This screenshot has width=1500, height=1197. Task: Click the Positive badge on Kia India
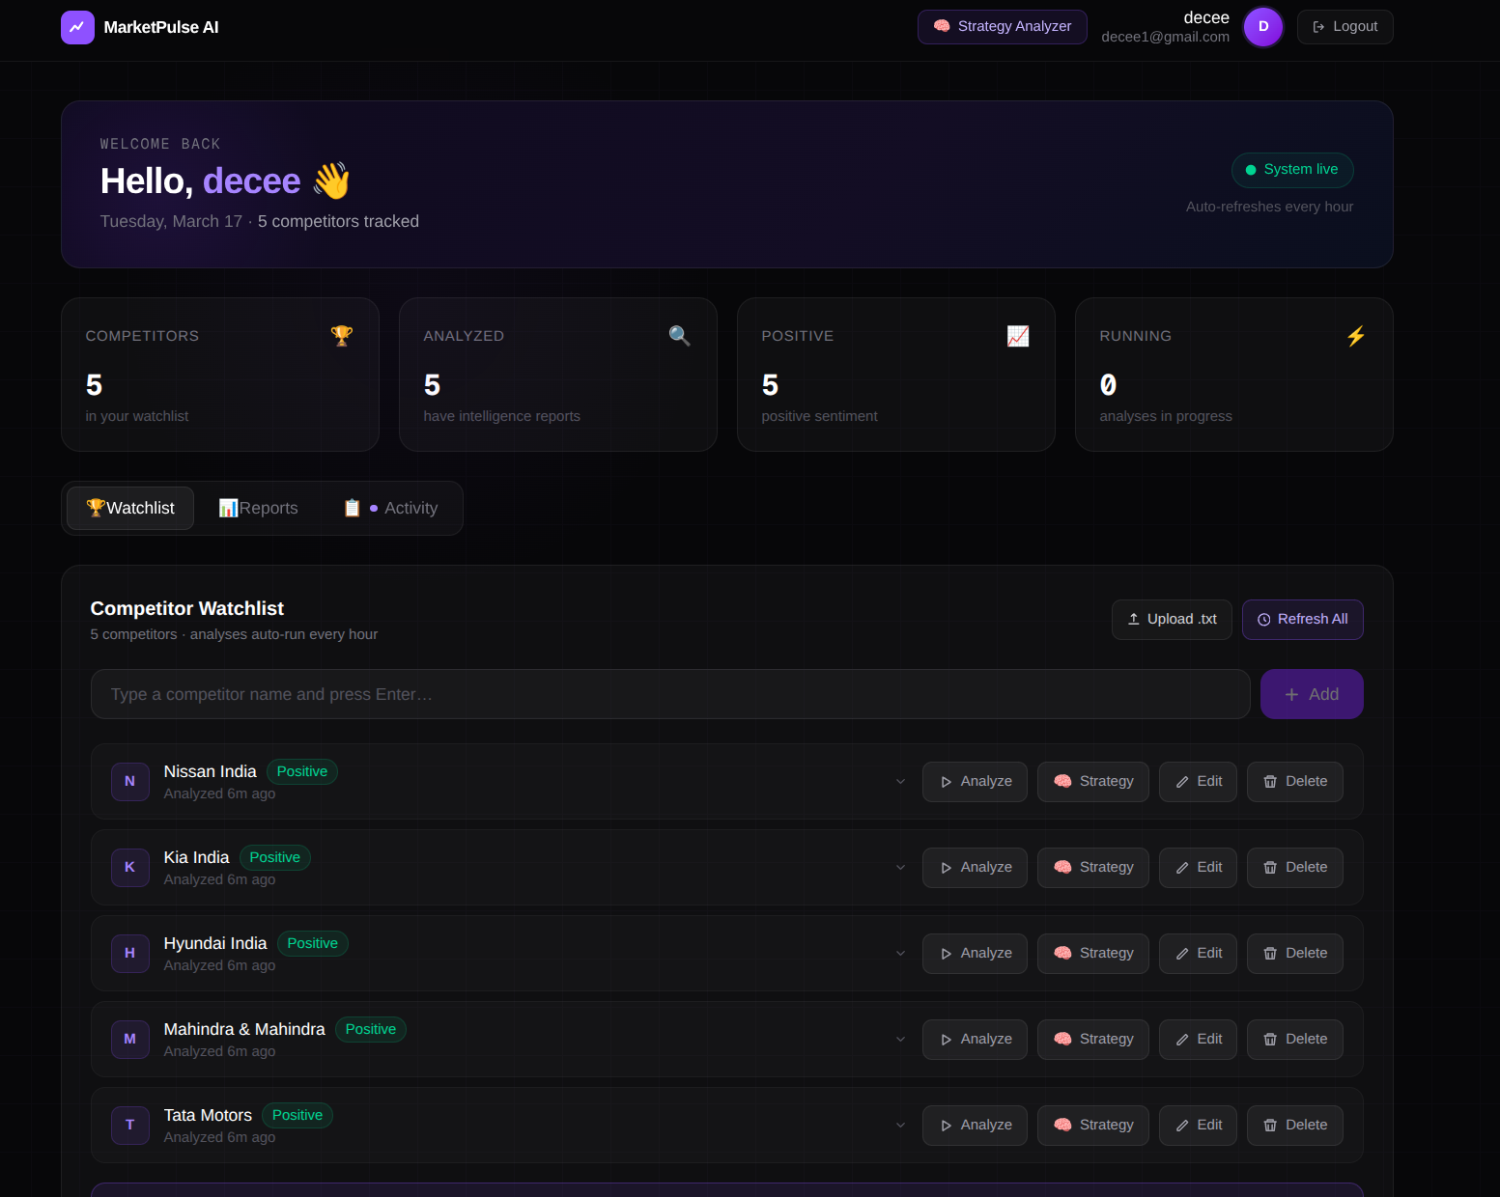(275, 858)
